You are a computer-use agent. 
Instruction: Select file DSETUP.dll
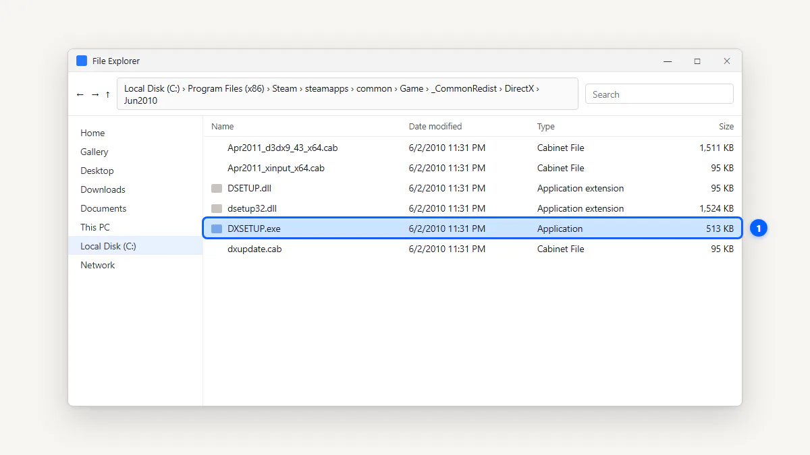pos(472,188)
